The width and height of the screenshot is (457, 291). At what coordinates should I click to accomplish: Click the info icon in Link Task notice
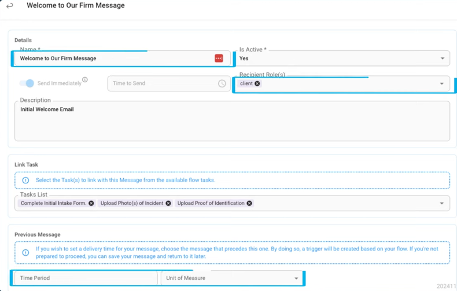tap(25, 181)
